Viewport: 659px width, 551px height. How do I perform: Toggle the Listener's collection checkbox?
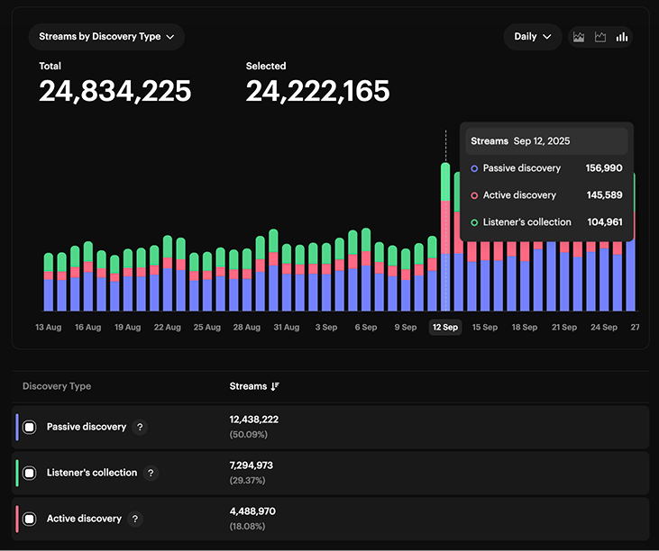click(x=30, y=473)
